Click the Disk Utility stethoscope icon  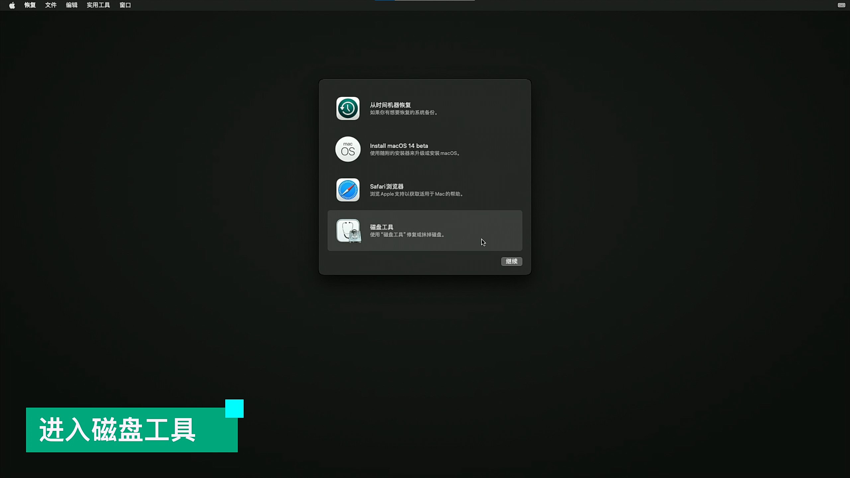click(x=348, y=231)
